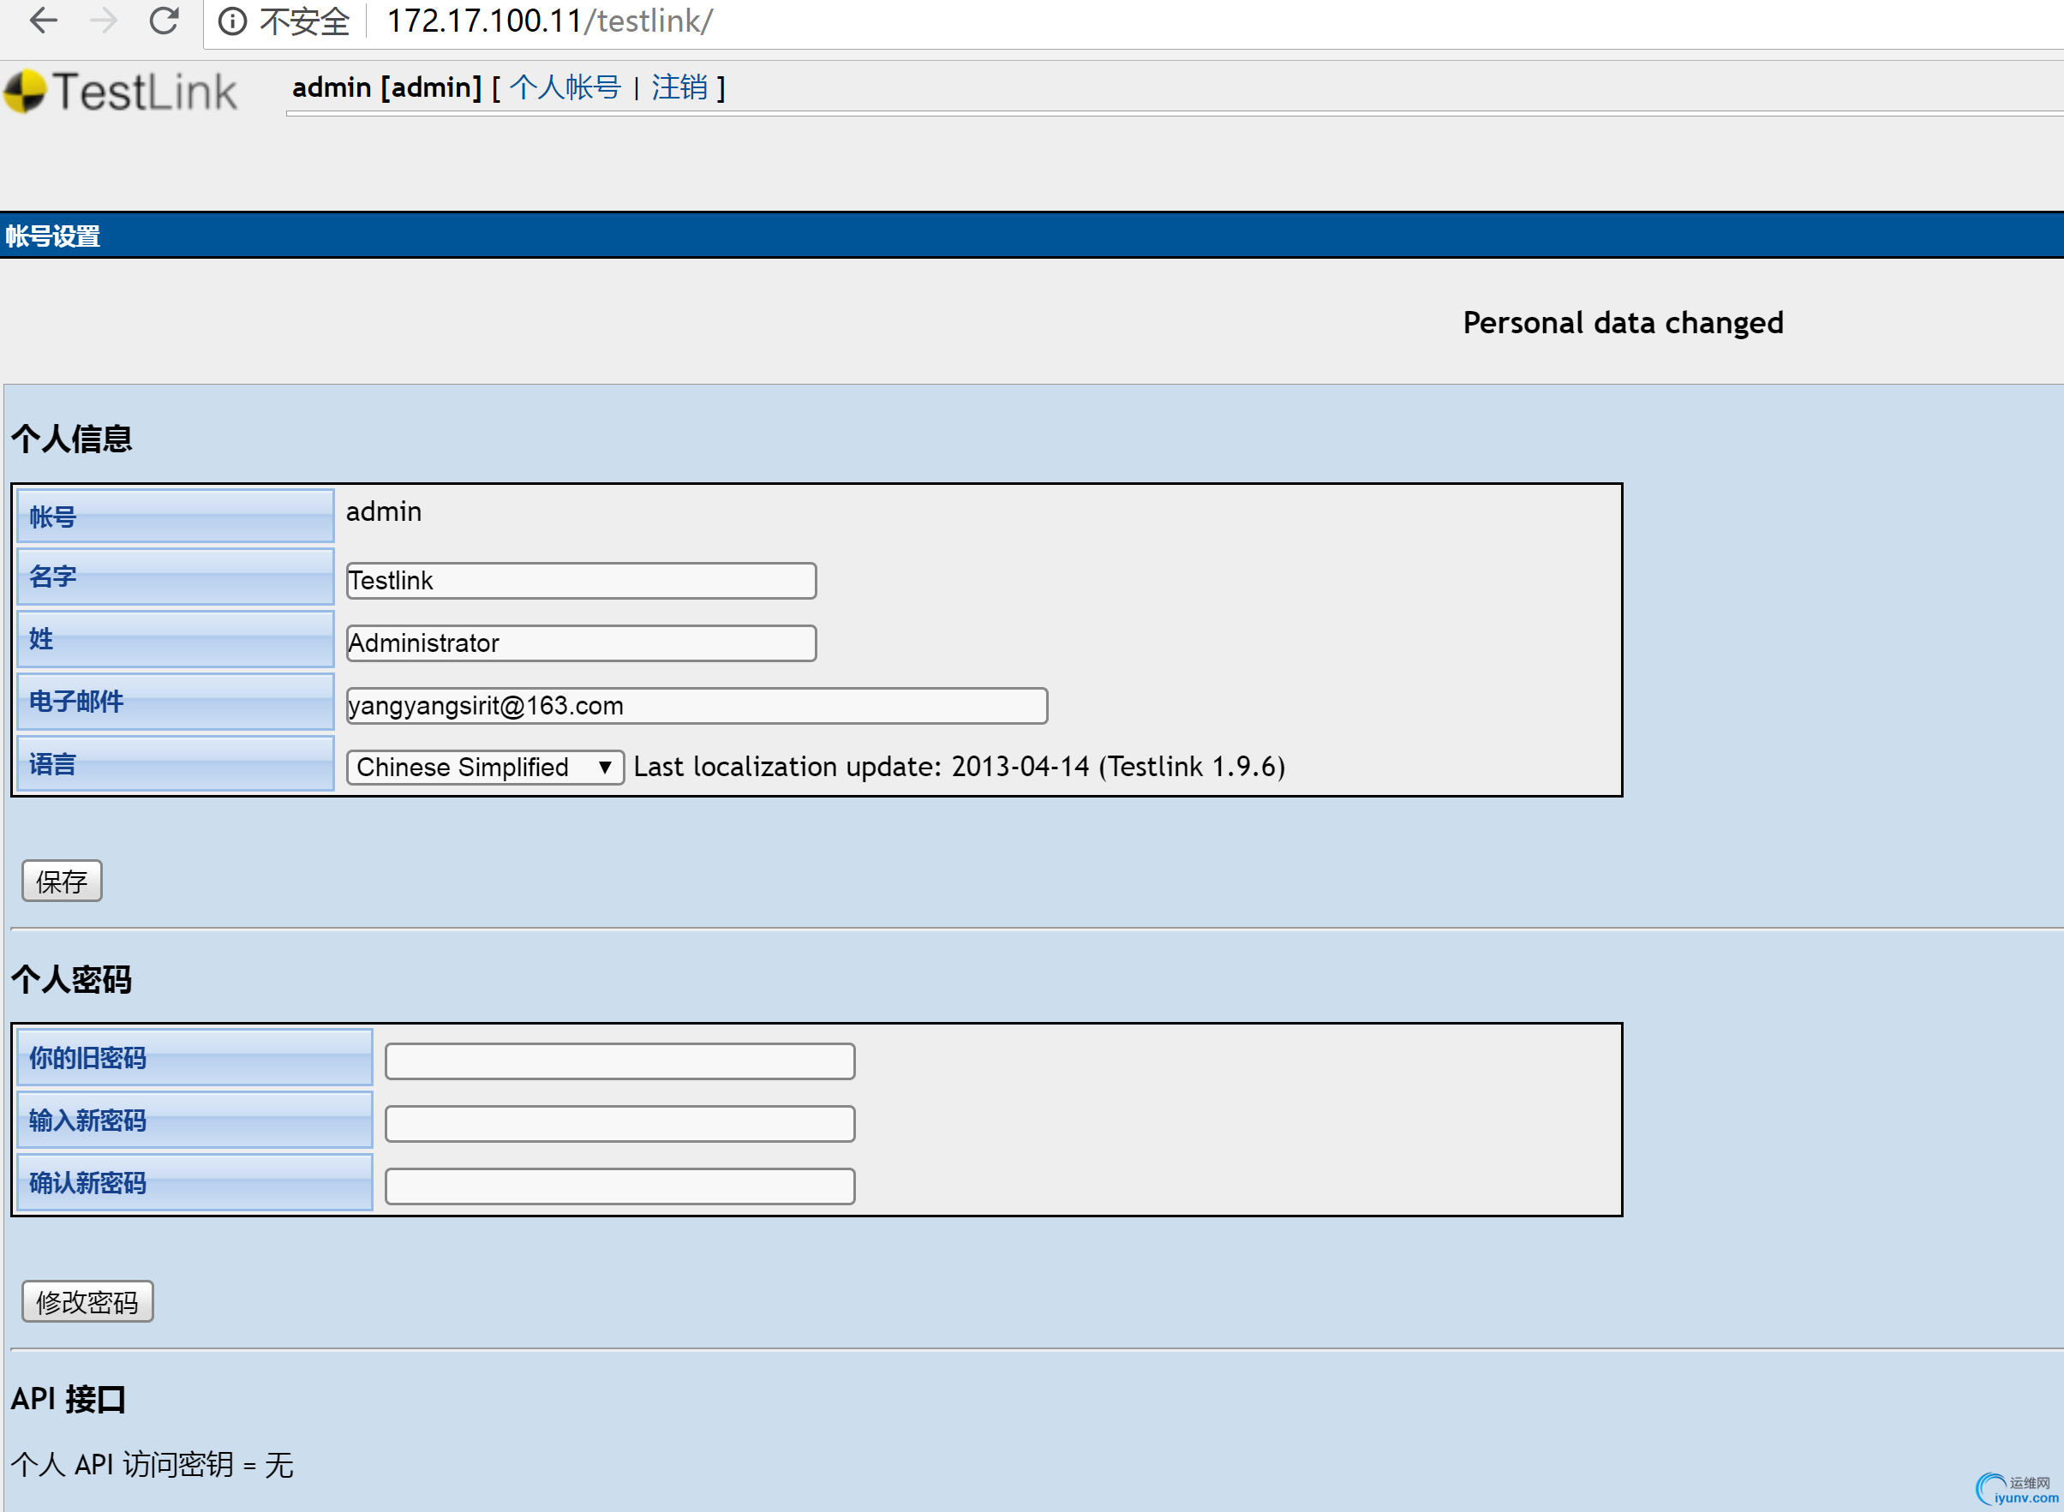Viewport: 2064px width, 1512px height.
Task: Click the 电子邮件 label cell
Action: click(x=175, y=702)
